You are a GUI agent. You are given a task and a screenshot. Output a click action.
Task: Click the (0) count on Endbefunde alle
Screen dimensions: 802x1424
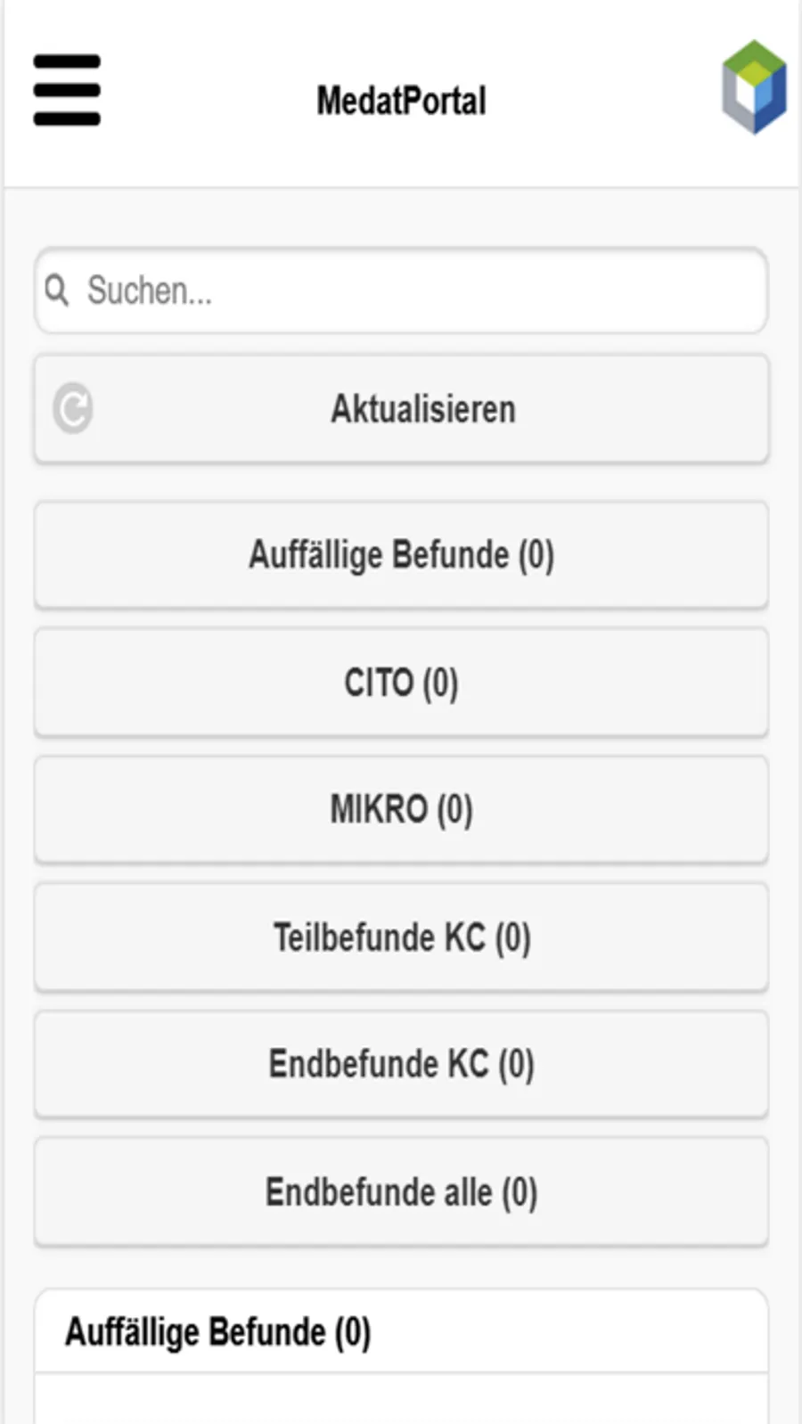(x=519, y=1193)
